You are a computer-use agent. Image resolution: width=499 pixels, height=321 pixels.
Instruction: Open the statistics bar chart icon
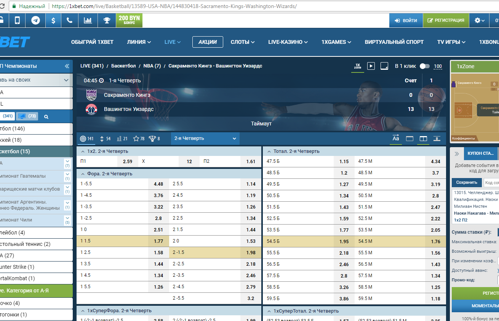point(88,20)
